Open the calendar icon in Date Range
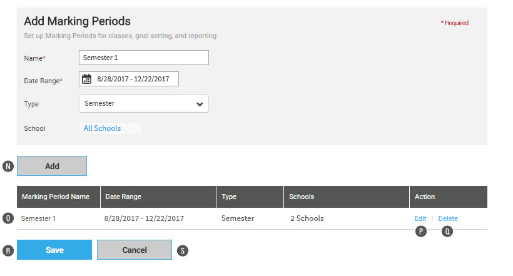 (x=86, y=79)
